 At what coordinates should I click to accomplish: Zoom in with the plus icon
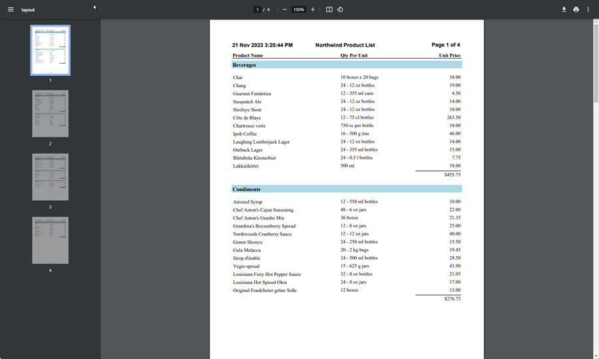click(313, 9)
